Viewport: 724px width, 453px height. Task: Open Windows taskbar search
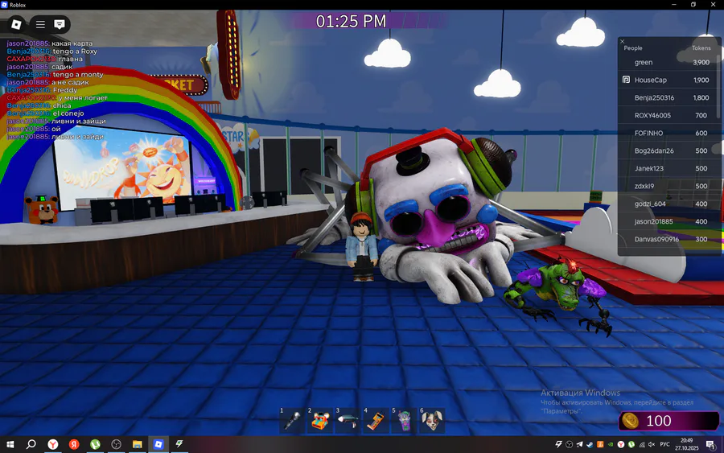(31, 444)
